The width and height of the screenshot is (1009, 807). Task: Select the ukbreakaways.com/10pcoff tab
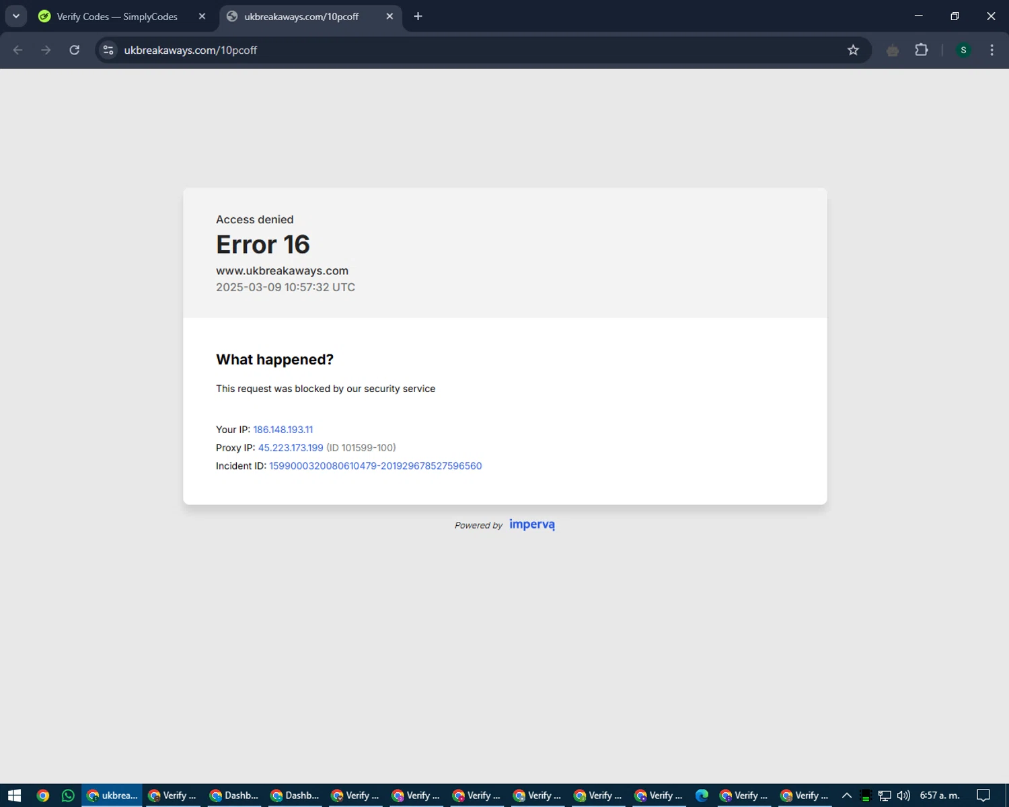(301, 16)
